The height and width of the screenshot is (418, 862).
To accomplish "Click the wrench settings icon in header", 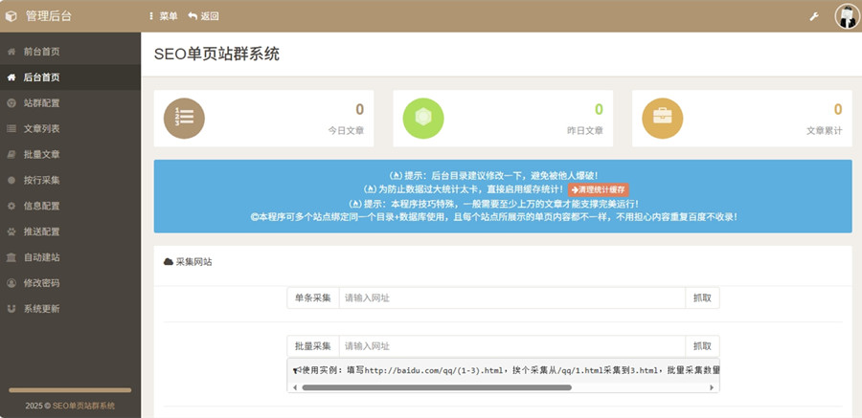I will tap(814, 16).
